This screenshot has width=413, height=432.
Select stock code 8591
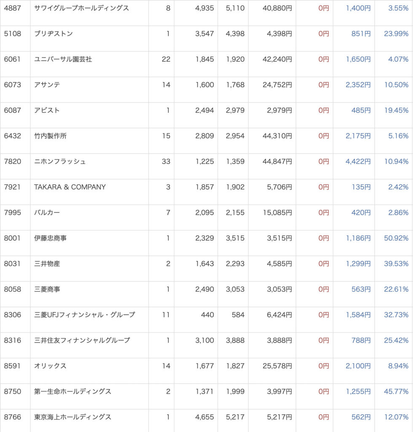(12, 366)
